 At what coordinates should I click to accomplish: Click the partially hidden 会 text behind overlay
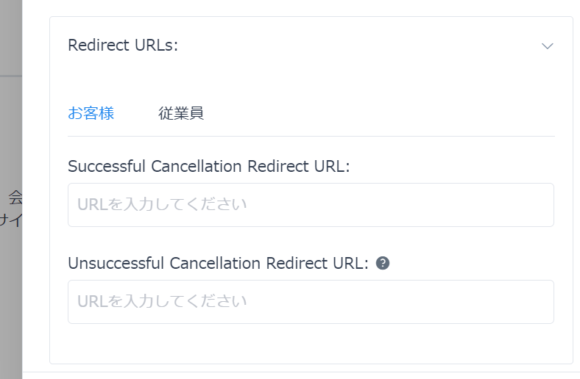tap(15, 197)
